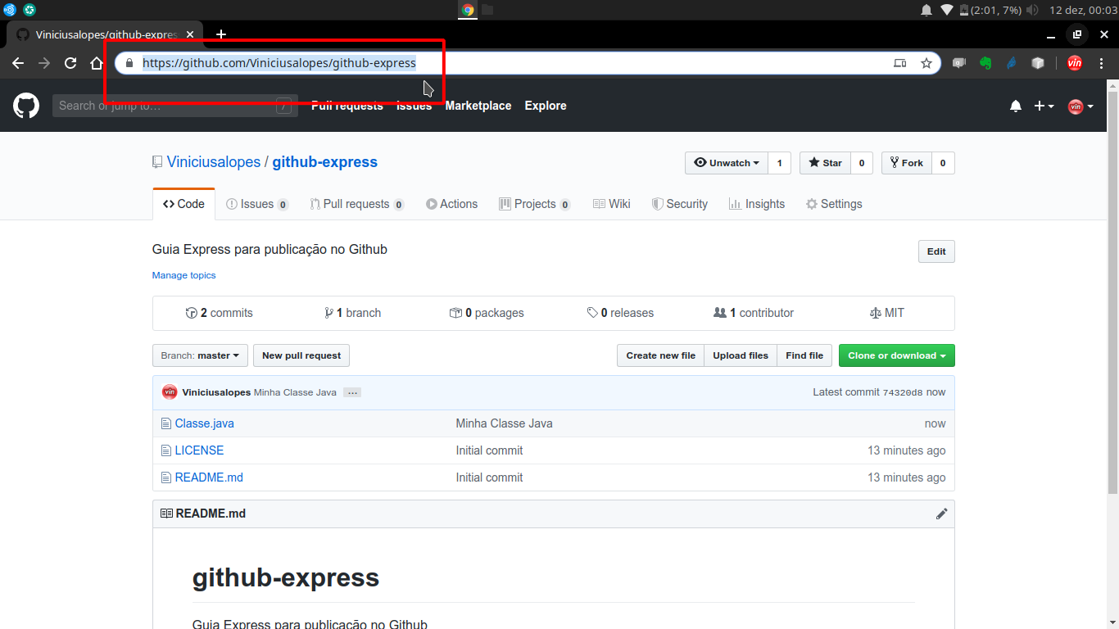View 0 releases link
The height and width of the screenshot is (629, 1119).
click(620, 313)
